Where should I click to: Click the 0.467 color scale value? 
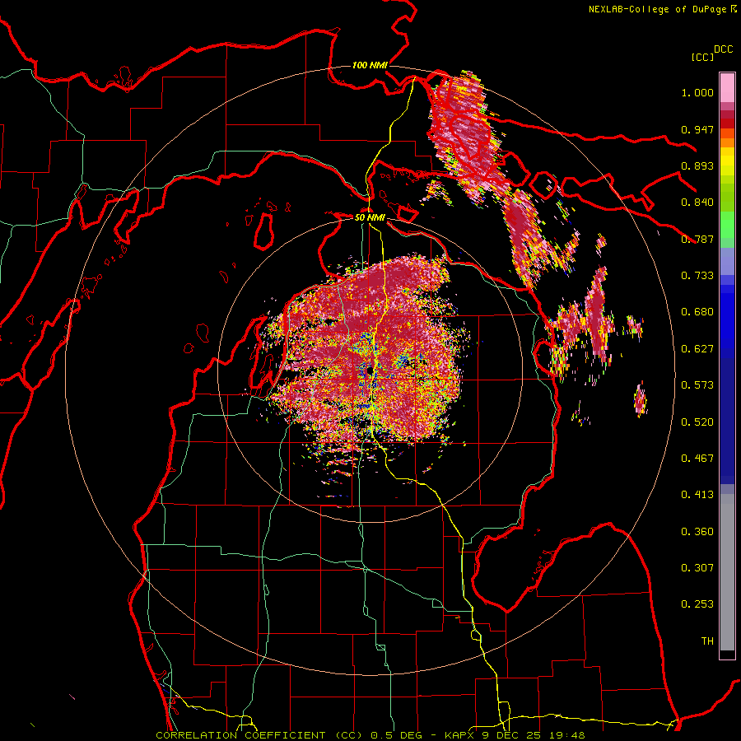[697, 458]
